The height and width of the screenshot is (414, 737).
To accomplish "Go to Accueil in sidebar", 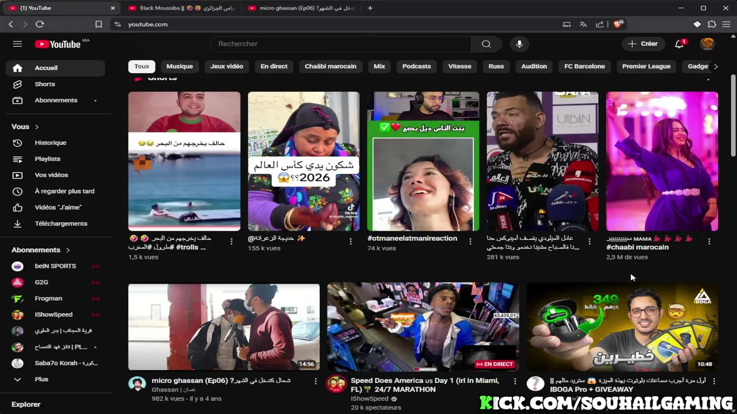I will (55, 68).
